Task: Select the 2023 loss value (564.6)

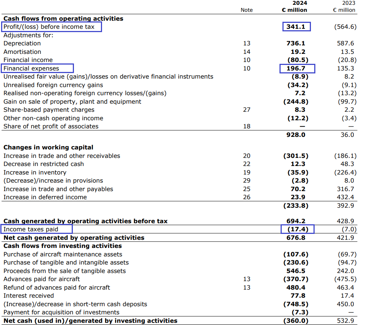Action: coord(345,27)
